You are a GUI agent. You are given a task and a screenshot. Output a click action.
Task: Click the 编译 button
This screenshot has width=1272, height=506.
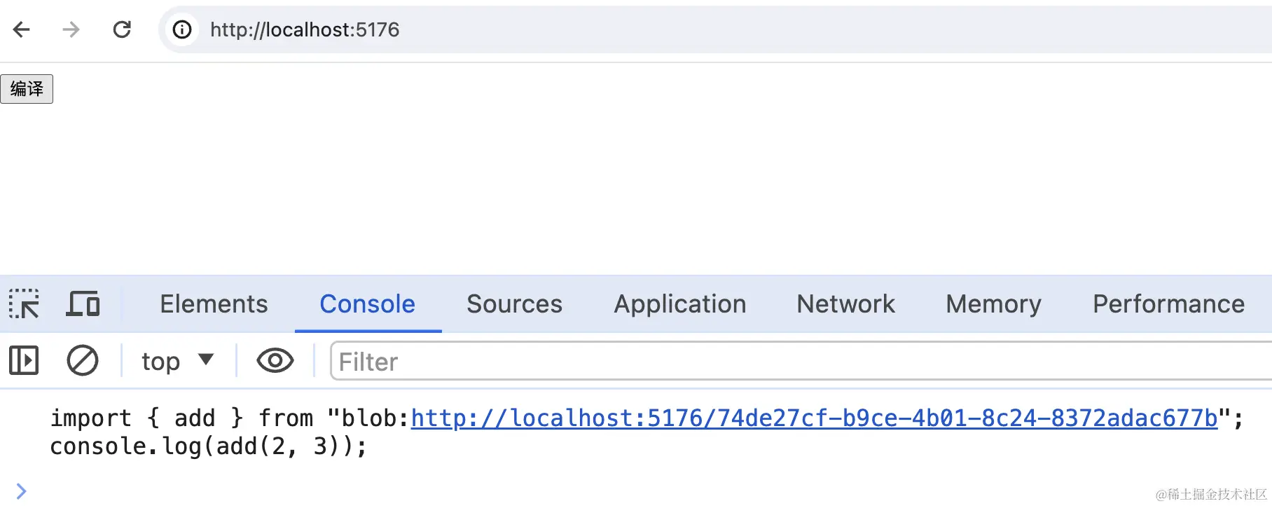(x=27, y=89)
